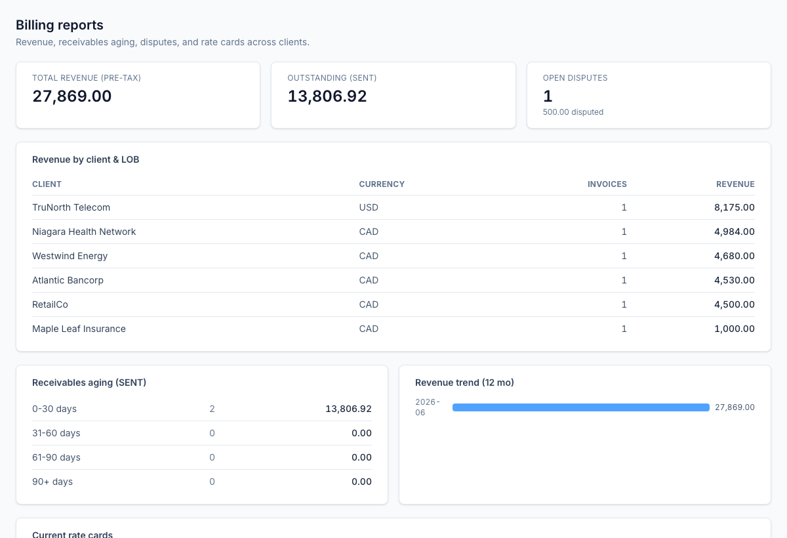This screenshot has width=787, height=538.
Task: Select the USD currency cell
Action: coord(369,207)
